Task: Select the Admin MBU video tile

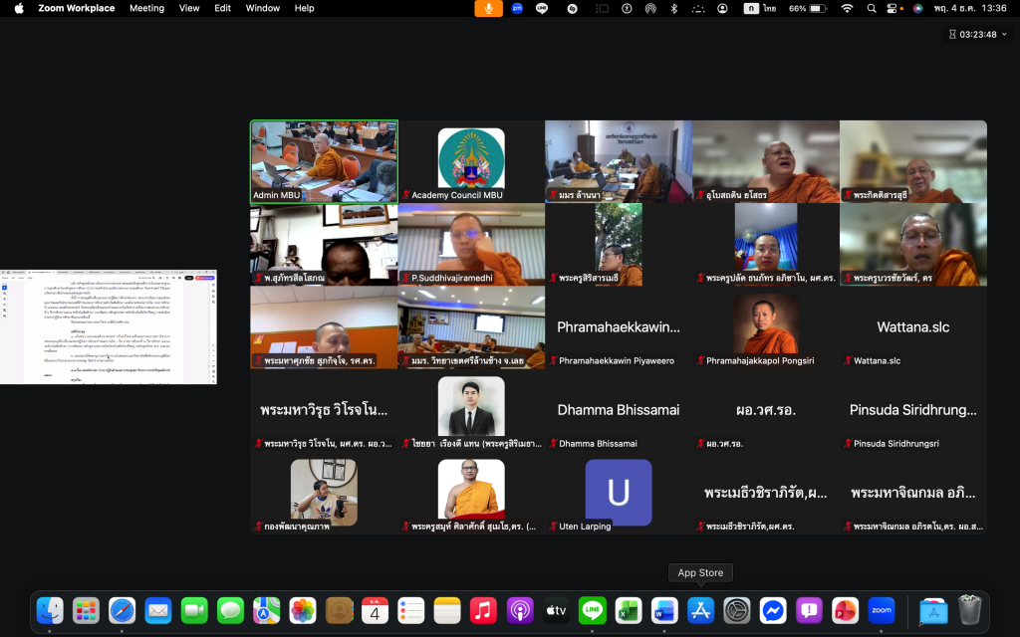Action: tap(324, 161)
